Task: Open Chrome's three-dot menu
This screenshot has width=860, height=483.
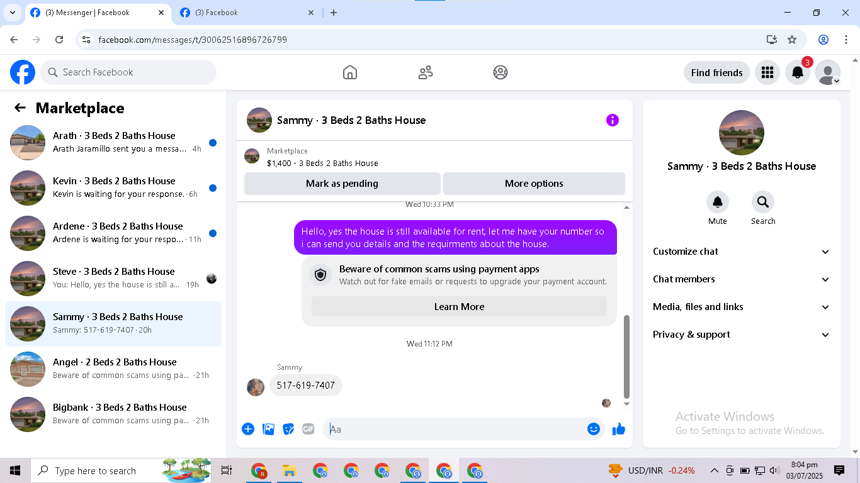Action: coord(846,40)
